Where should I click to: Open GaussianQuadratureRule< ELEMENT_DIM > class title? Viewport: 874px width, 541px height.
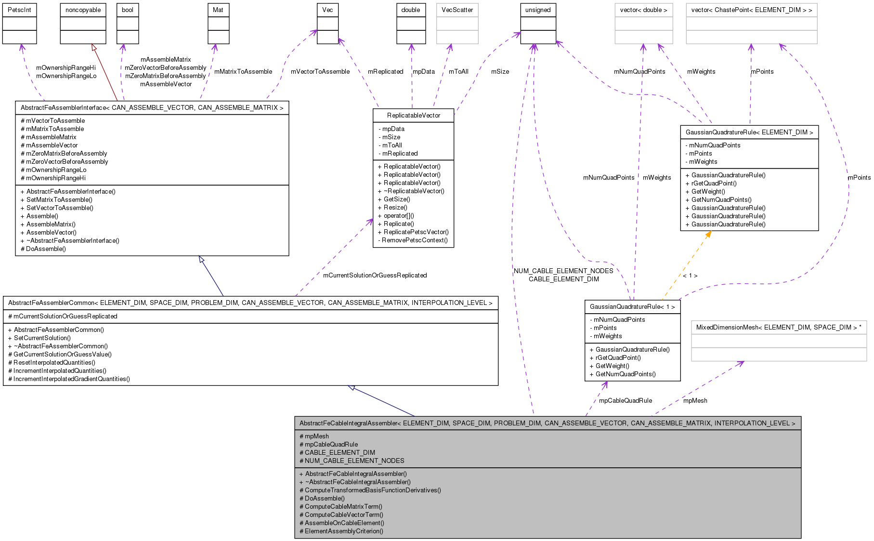pos(749,132)
